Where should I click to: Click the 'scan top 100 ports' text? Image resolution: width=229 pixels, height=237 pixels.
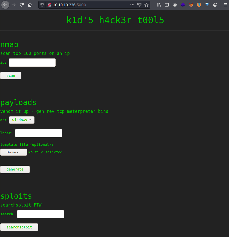[x=35, y=53]
